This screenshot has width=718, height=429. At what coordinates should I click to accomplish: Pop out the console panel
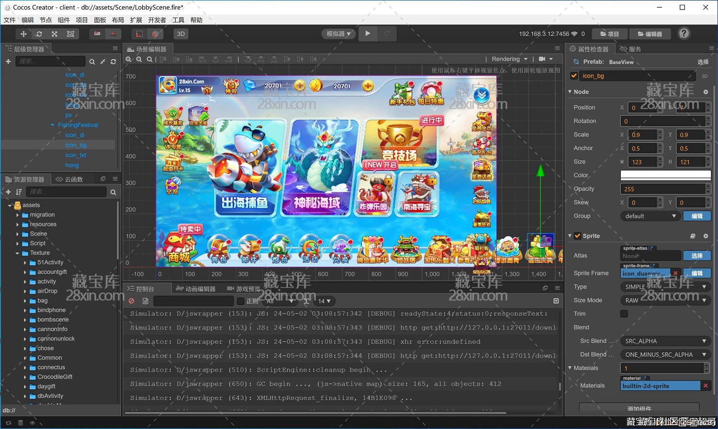(x=545, y=288)
